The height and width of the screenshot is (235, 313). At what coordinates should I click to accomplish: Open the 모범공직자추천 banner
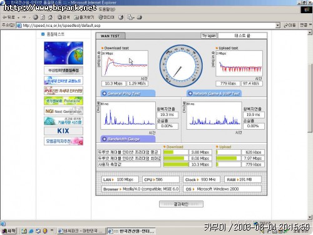(63, 141)
